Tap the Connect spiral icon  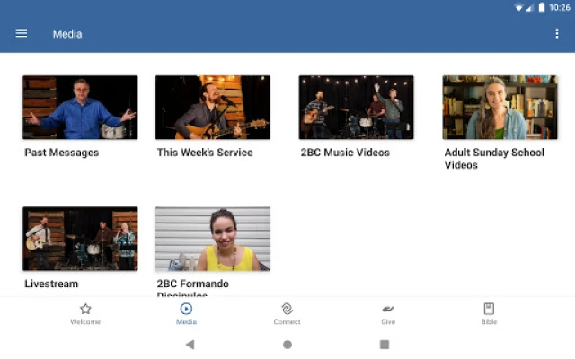(287, 309)
